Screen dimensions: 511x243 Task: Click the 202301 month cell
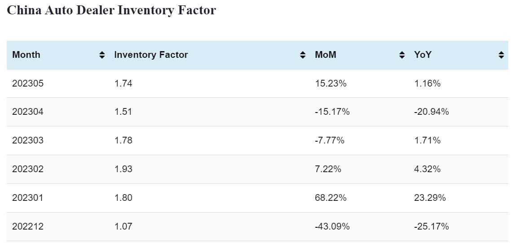click(28, 198)
